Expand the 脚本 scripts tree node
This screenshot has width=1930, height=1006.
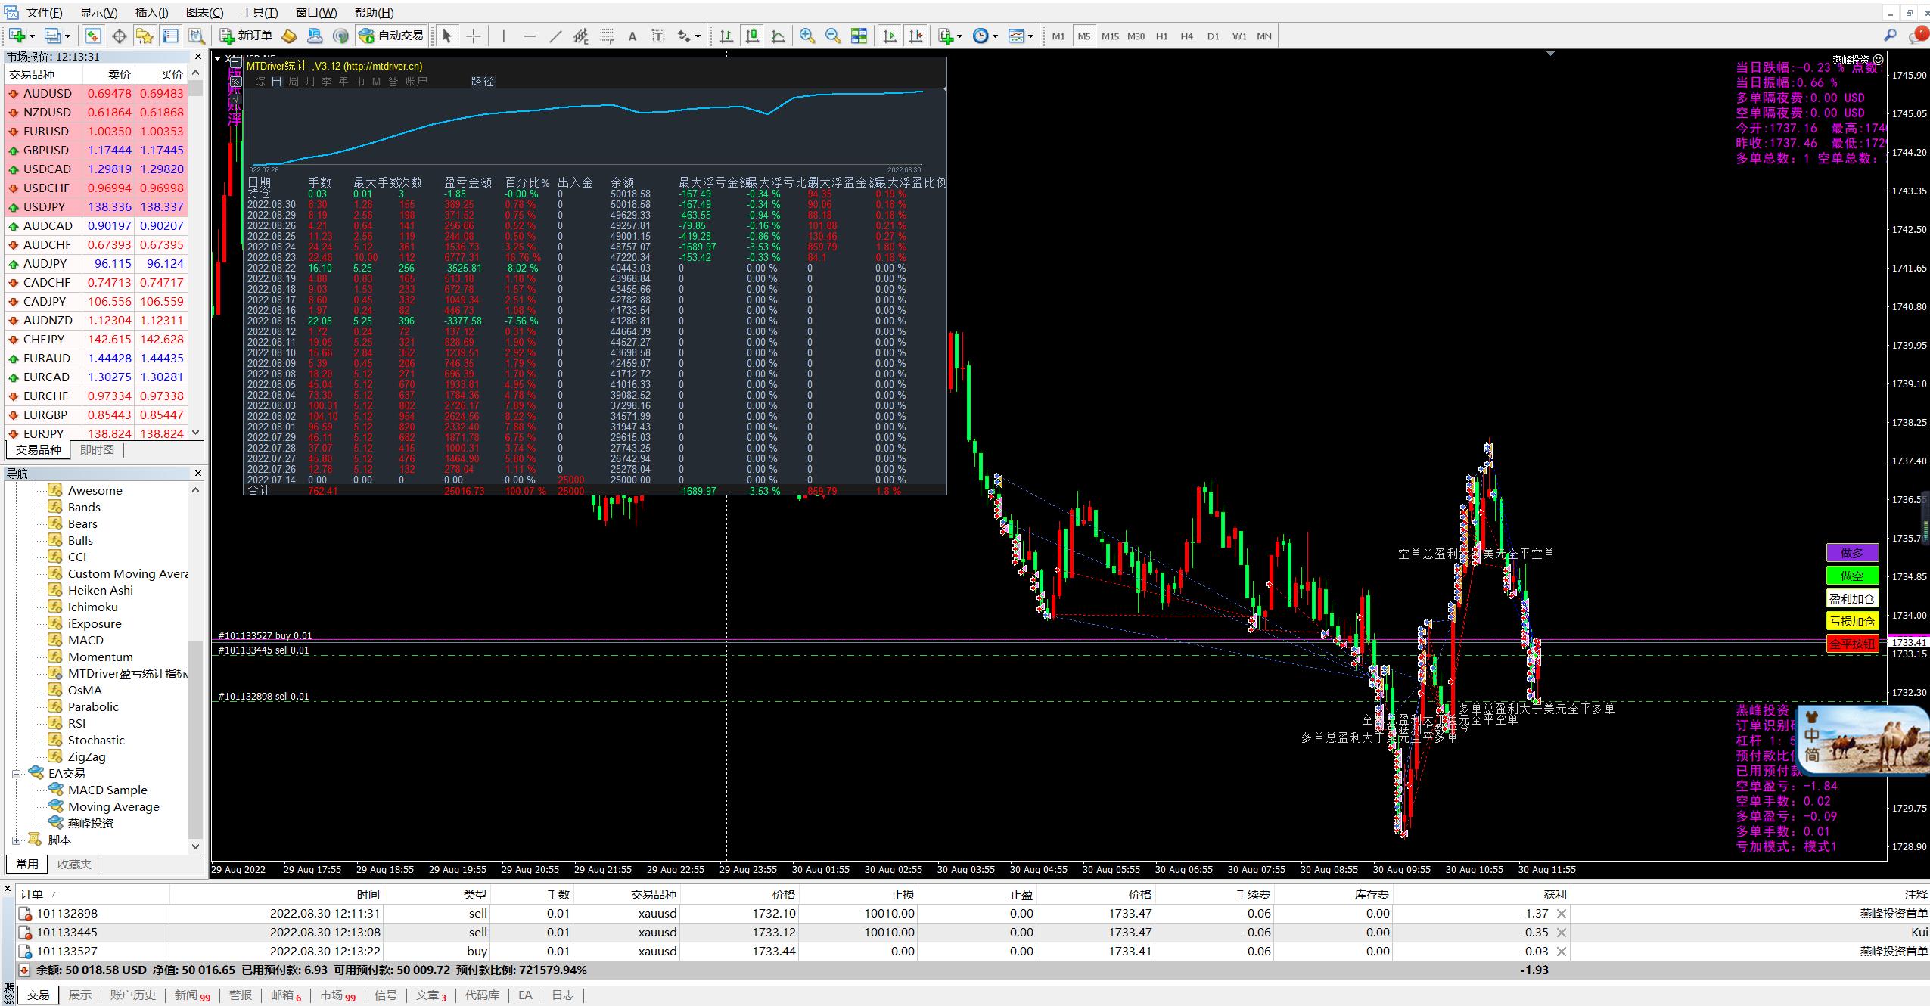[17, 840]
